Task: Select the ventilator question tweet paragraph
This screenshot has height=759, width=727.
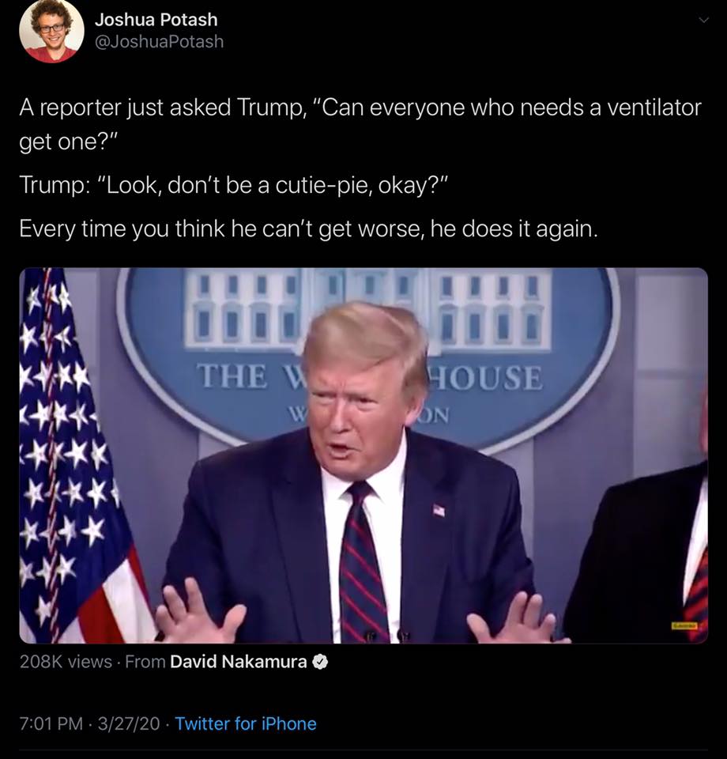Action: (360, 124)
